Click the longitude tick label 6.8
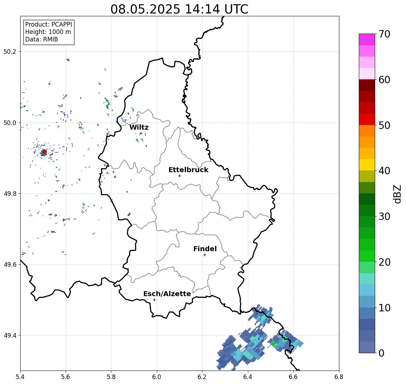 (x=339, y=377)
